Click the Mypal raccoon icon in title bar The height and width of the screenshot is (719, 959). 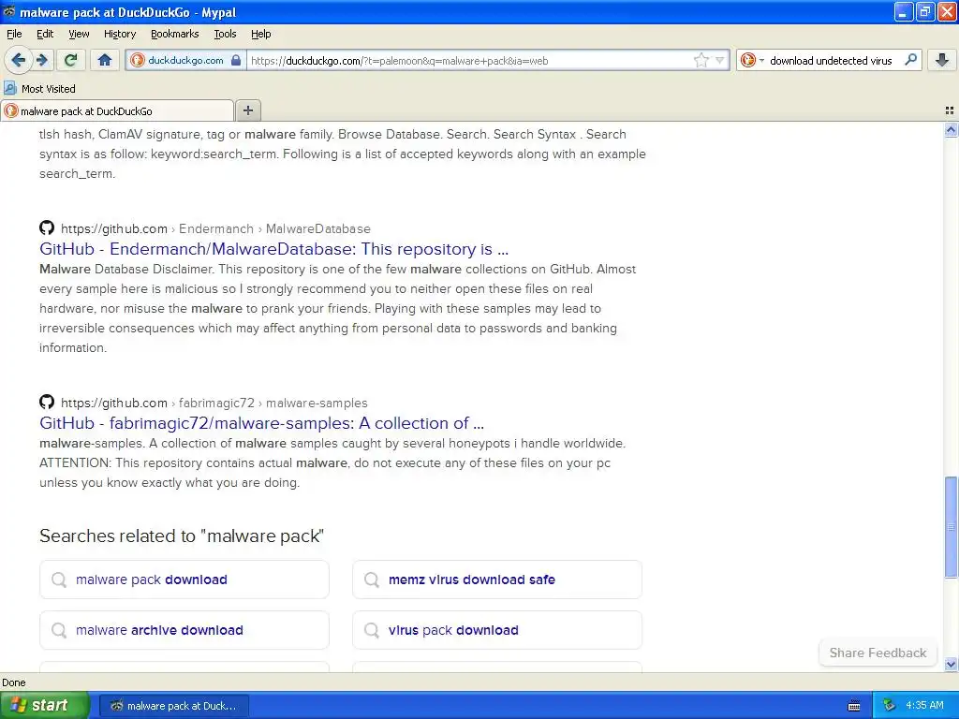[x=8, y=11]
